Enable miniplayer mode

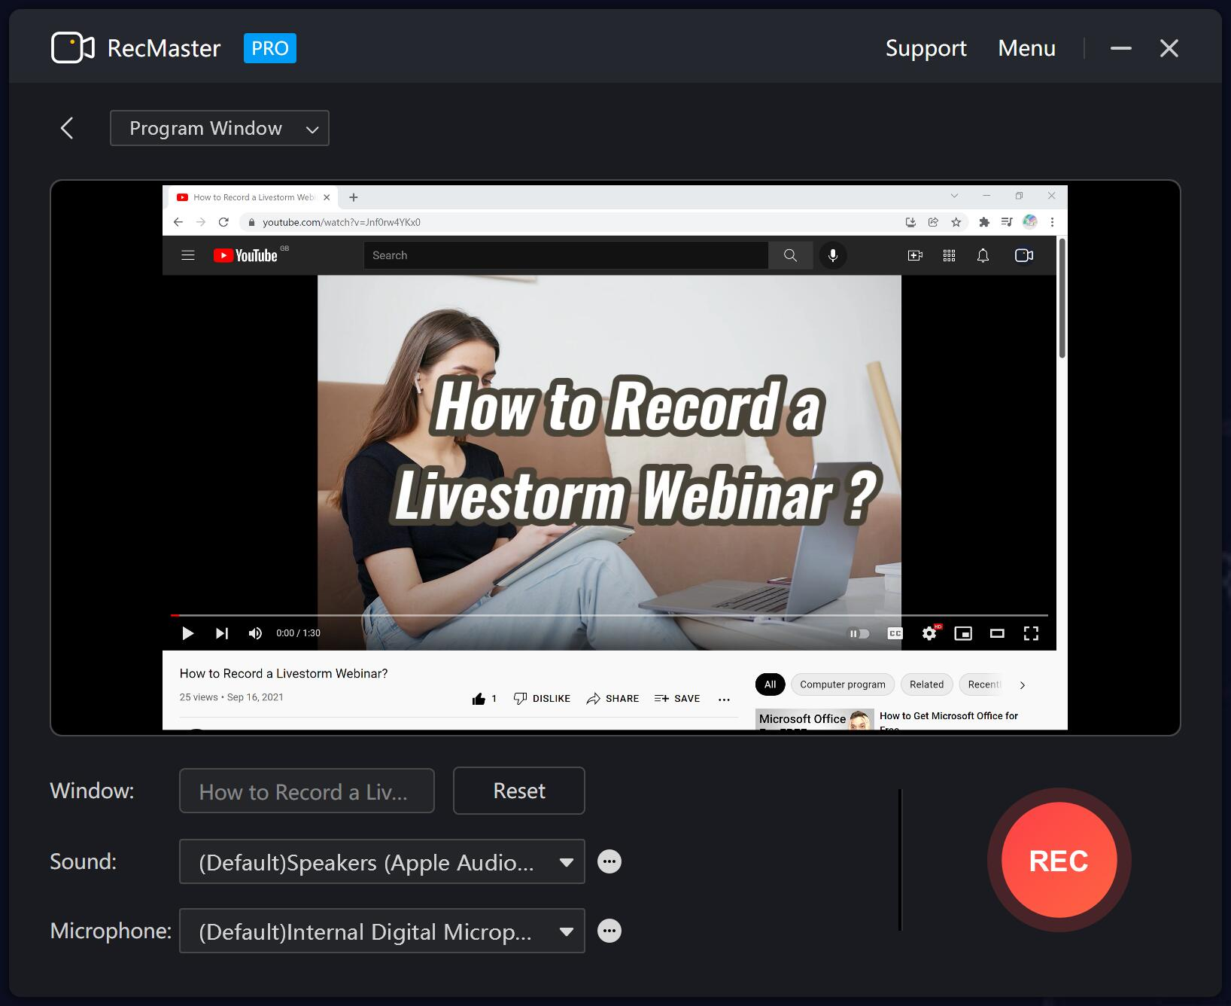click(963, 633)
